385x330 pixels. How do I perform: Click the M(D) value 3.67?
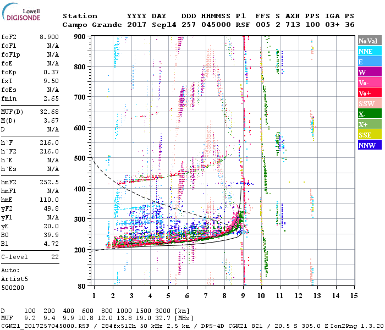click(x=51, y=121)
